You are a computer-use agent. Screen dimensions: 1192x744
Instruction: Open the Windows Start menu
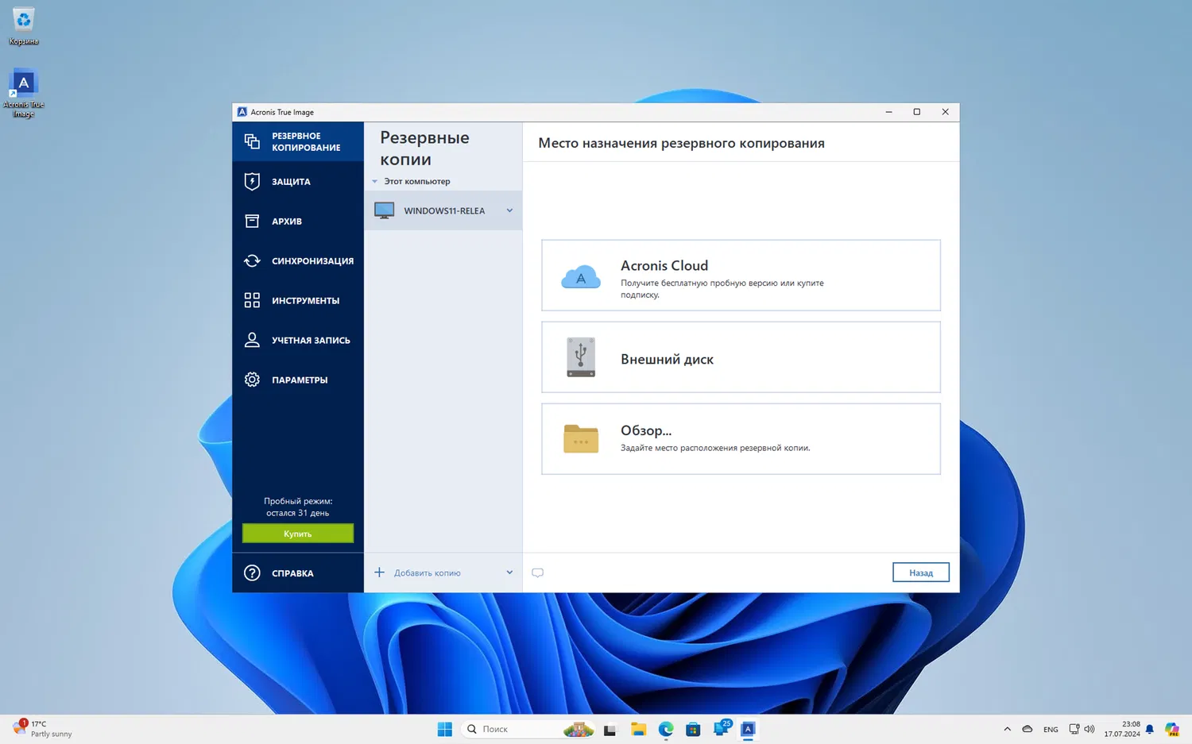(x=445, y=729)
